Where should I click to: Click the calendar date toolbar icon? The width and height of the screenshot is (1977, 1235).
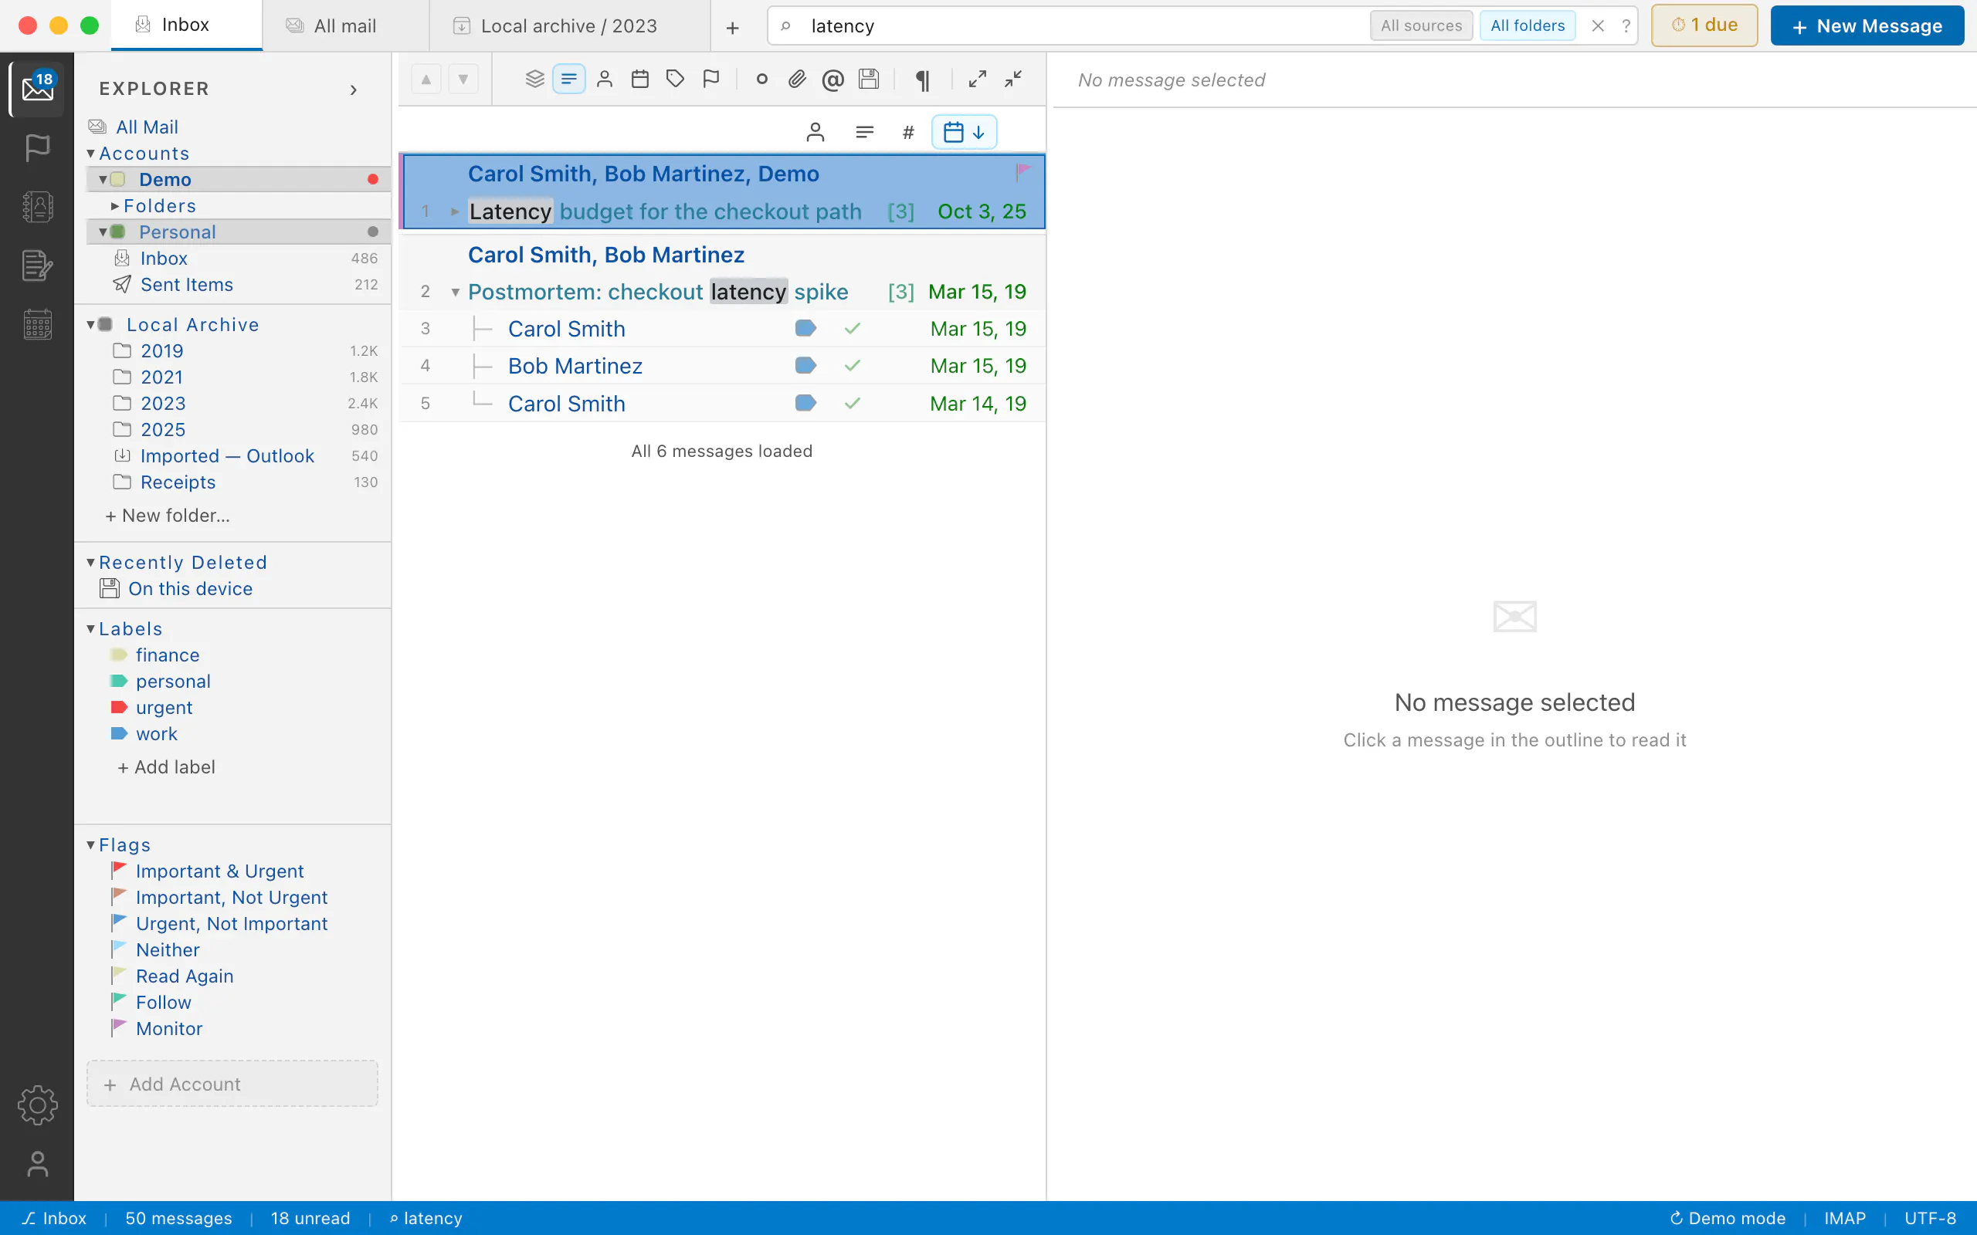tap(639, 80)
